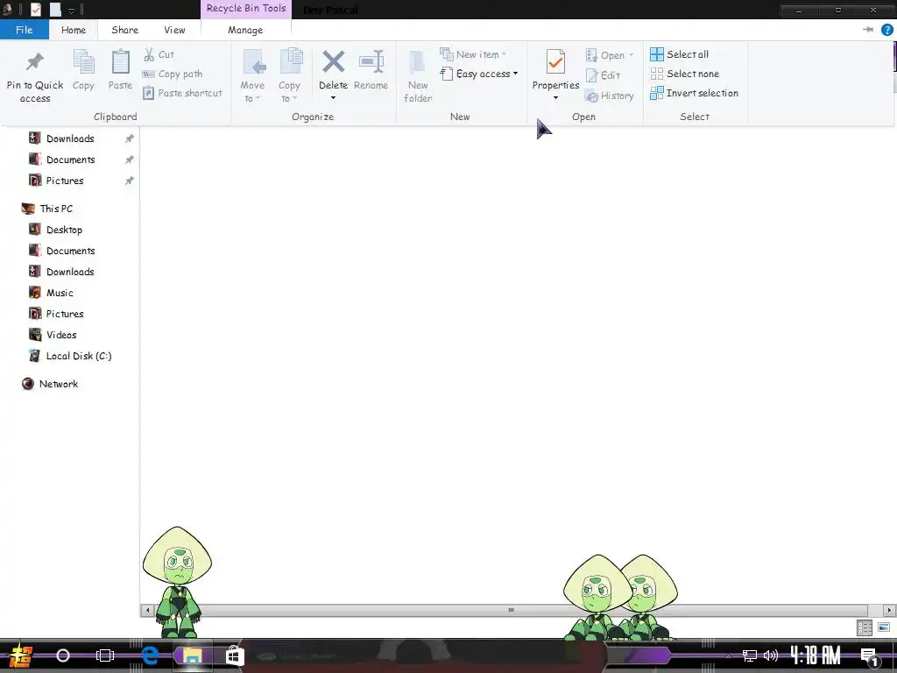Click Paste shortcut option
The image size is (897, 673).
pos(182,93)
